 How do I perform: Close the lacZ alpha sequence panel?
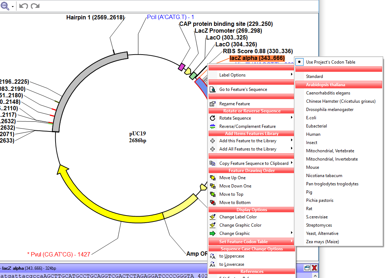[314, 268]
